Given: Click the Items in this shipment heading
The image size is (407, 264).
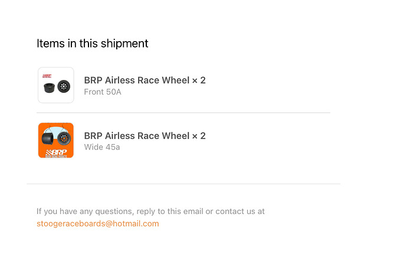Looking at the screenshot, I should pos(92,44).
